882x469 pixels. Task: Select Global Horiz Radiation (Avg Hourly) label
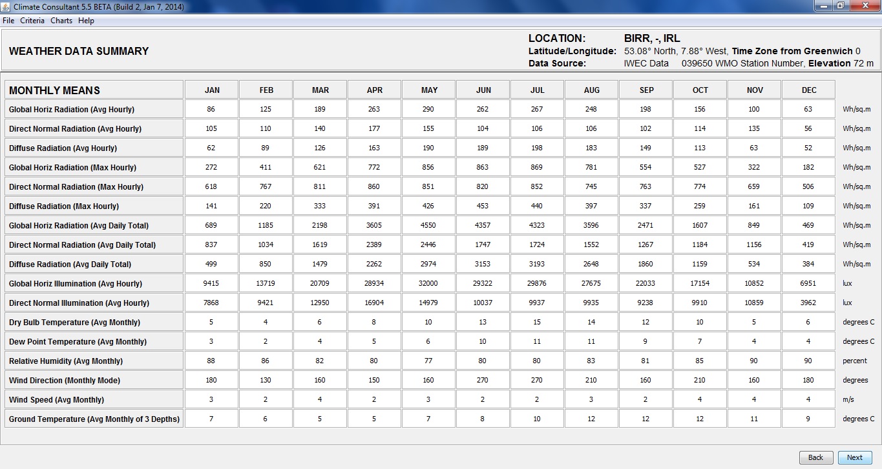(x=72, y=110)
